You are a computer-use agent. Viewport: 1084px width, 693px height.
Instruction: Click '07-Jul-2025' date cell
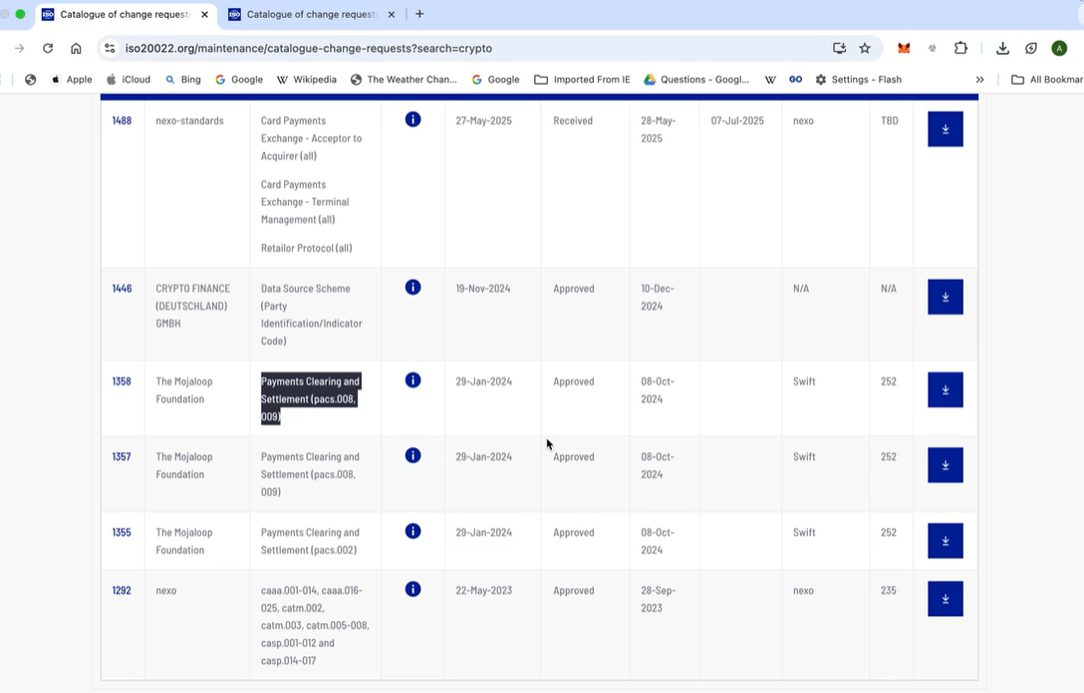coord(737,120)
